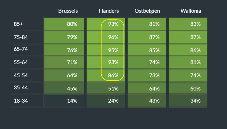Screen dimensions: 227x129
Task: Click Ostbelgien 65-74 cell showing 85%
Action: (x=147, y=50)
